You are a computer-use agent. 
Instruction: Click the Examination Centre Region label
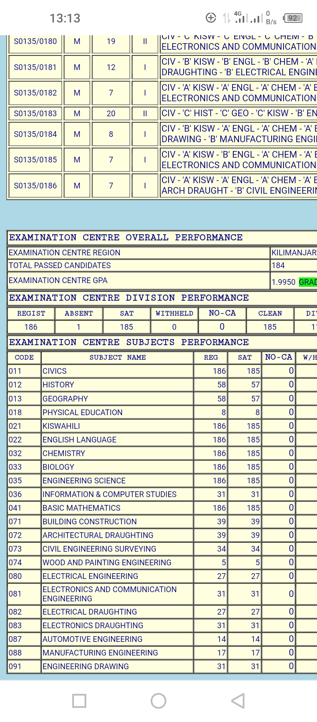pos(64,253)
